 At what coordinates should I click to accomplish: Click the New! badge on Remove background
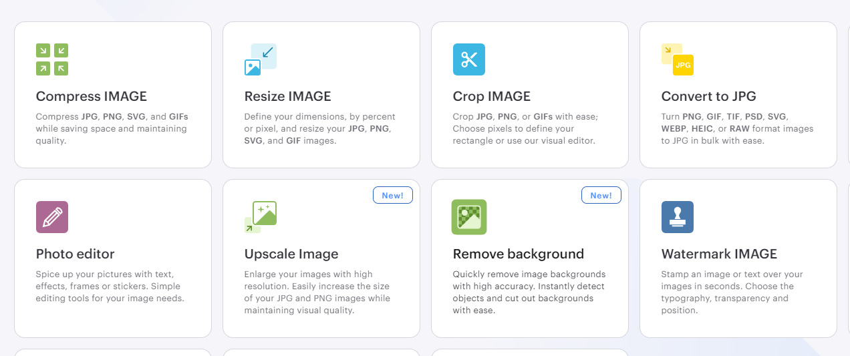pyautogui.click(x=601, y=195)
